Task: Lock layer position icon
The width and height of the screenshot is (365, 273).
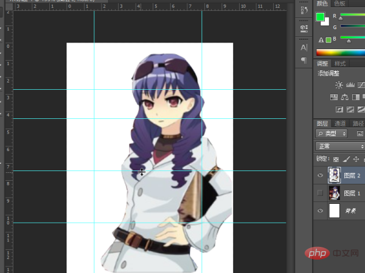Action: pos(356,159)
